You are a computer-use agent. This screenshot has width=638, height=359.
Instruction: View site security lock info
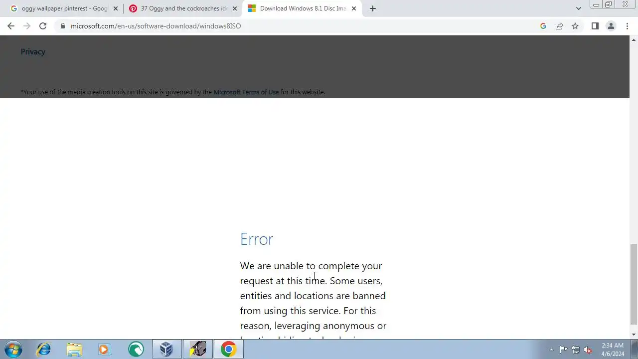click(x=63, y=26)
